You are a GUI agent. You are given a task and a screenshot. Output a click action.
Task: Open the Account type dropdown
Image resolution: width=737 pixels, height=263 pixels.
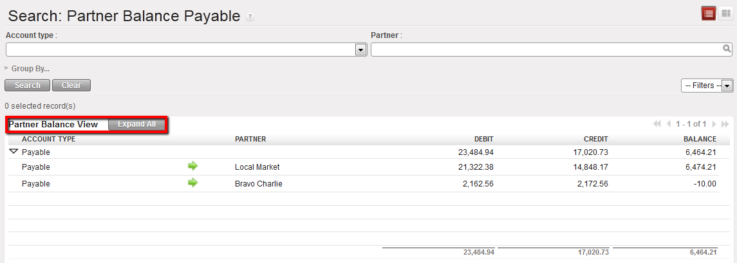tap(360, 50)
